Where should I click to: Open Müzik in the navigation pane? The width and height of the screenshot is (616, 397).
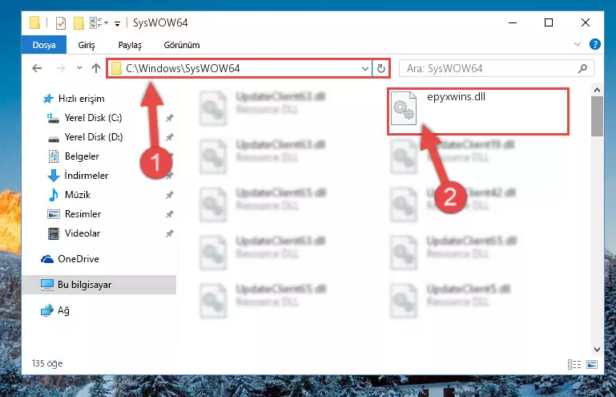point(78,195)
